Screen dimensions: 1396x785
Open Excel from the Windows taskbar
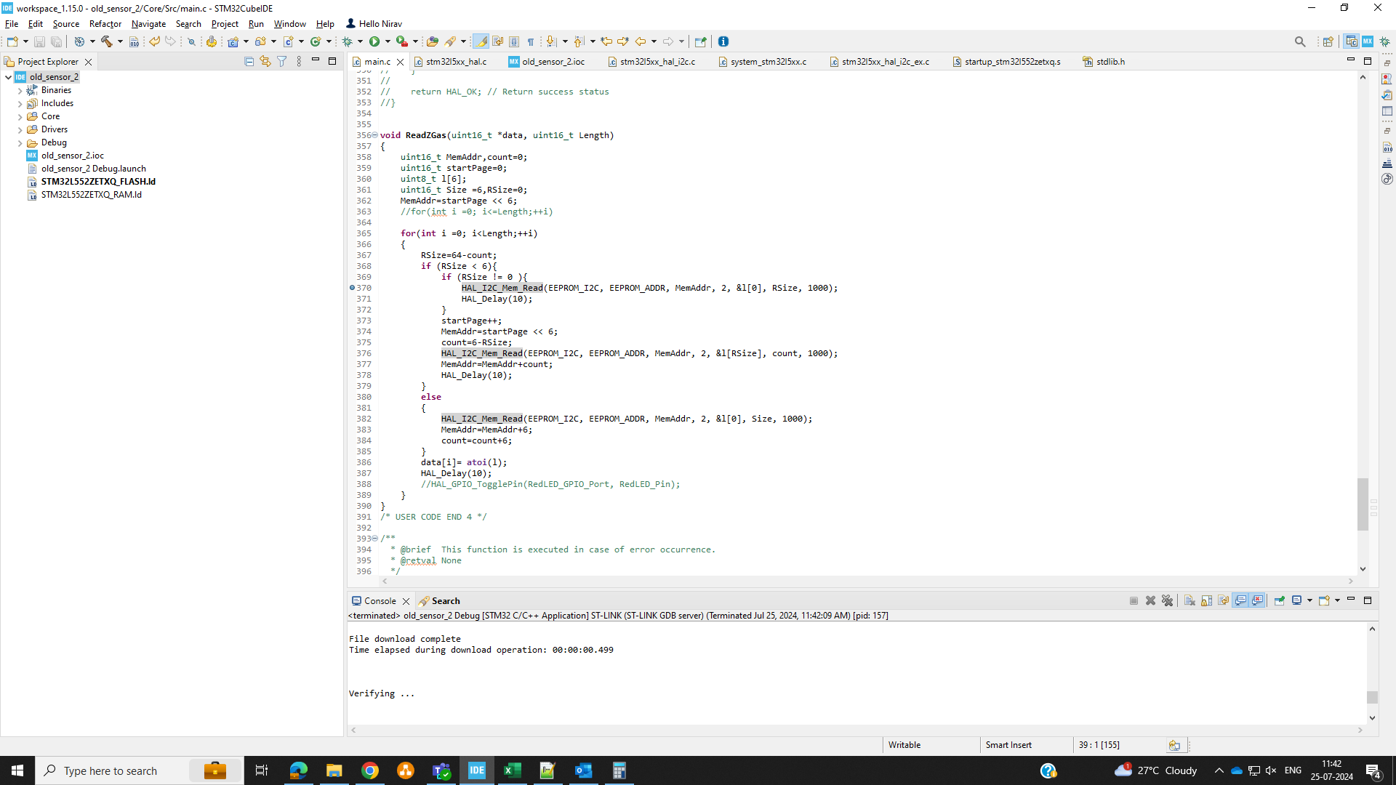click(x=512, y=770)
